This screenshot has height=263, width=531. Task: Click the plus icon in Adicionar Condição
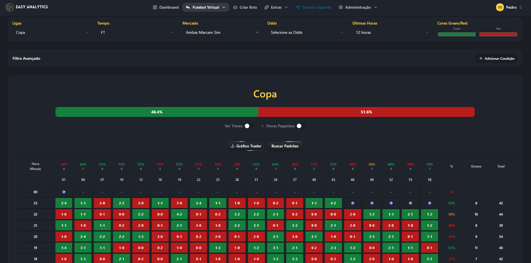(x=481, y=58)
